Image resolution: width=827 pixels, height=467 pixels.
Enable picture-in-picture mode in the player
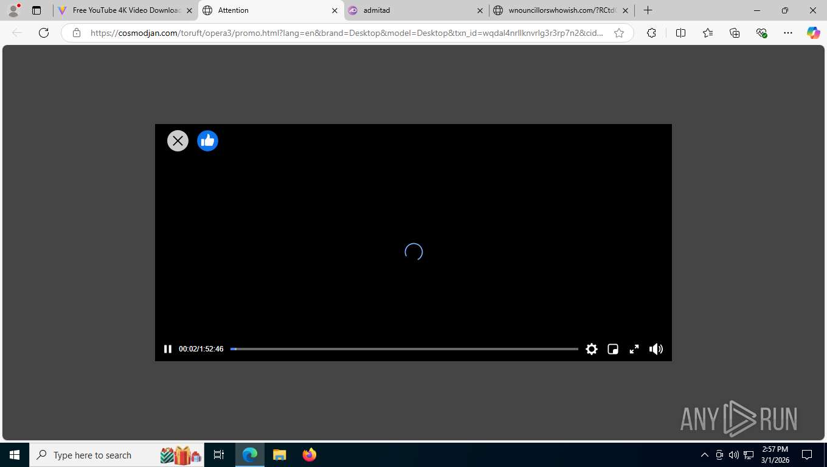tap(613, 349)
